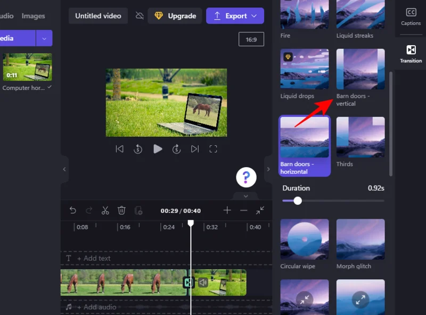Open the 16:9 aspect ratio selector

251,39
